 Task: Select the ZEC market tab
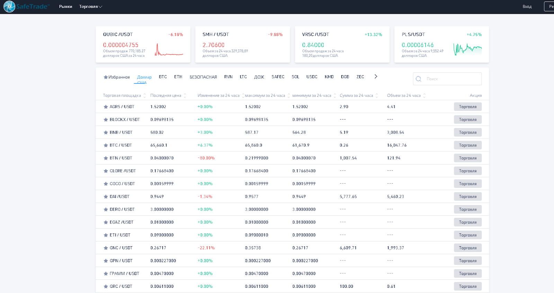coord(360,77)
